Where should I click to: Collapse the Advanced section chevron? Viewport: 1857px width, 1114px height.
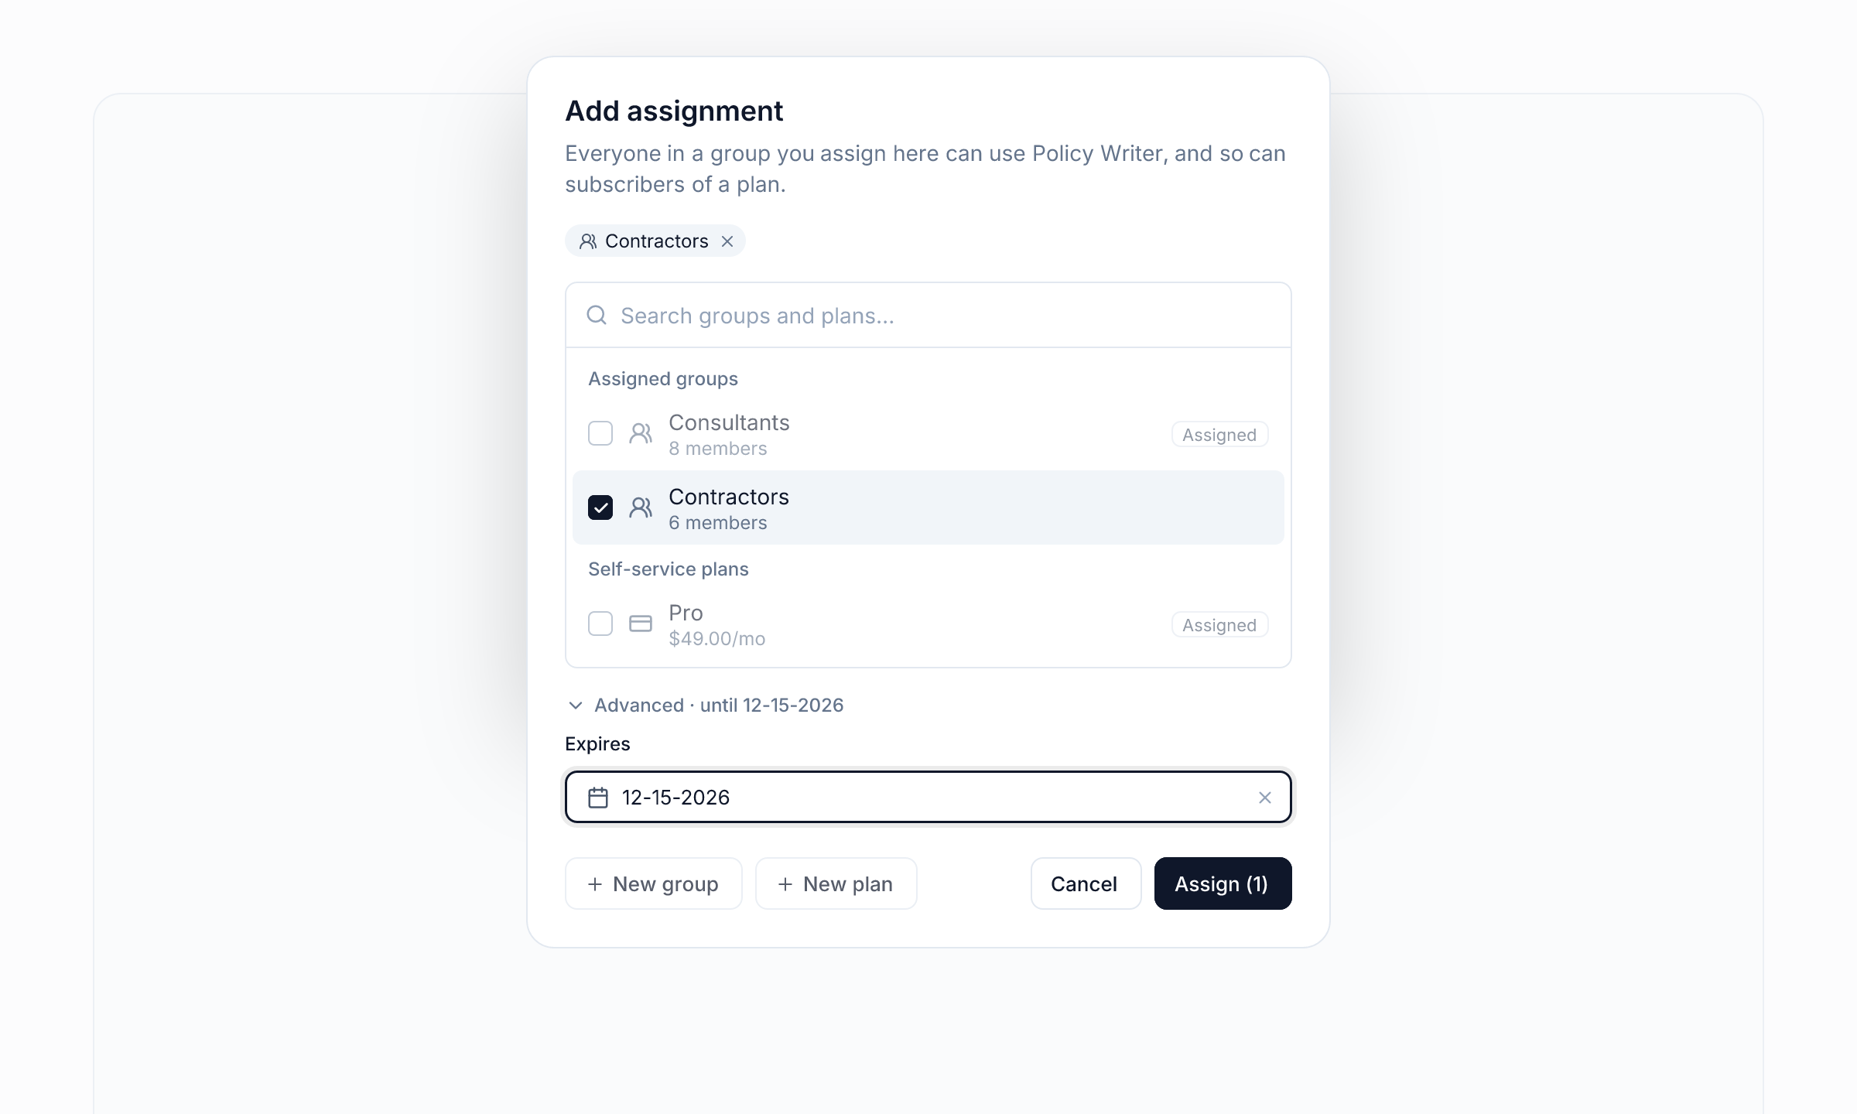pos(576,706)
